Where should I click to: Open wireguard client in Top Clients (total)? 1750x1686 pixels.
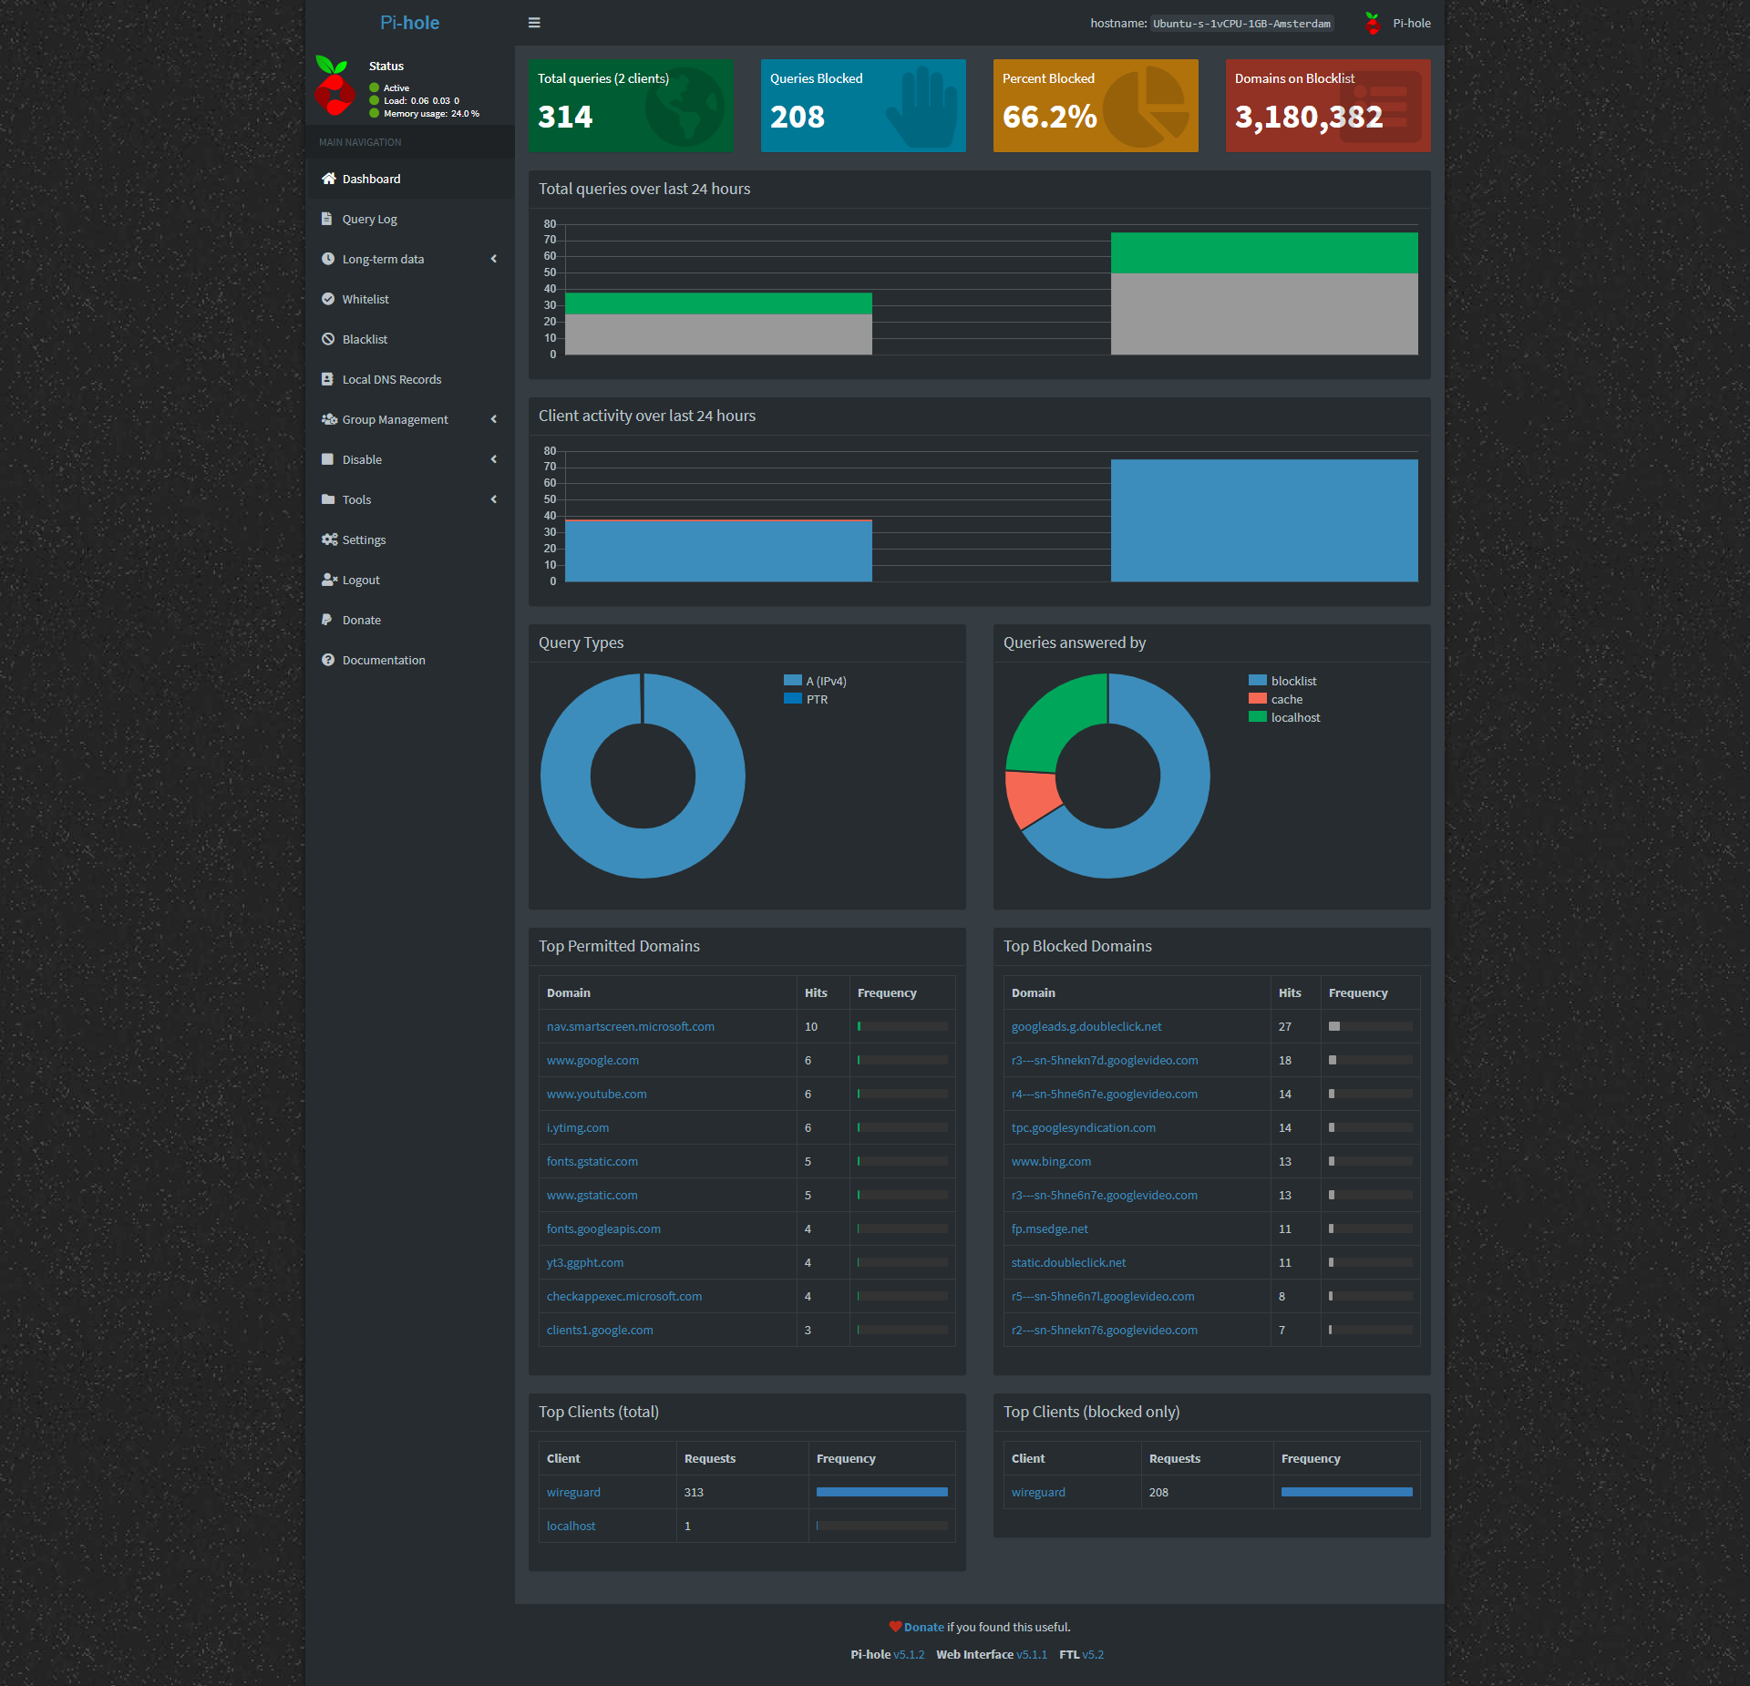pos(573,1492)
